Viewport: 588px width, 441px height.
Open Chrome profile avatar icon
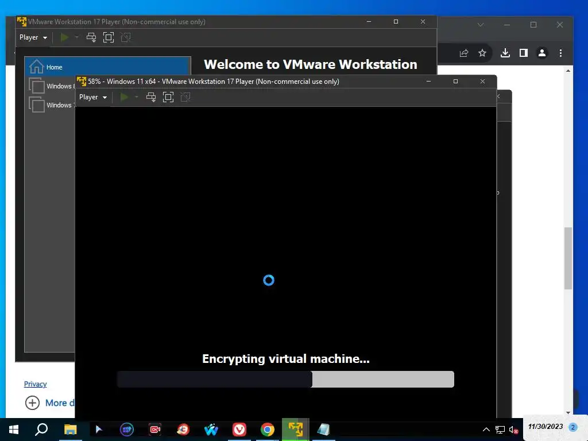(542, 53)
